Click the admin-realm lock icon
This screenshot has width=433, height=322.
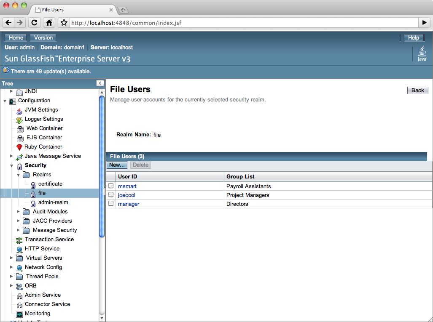pos(33,203)
